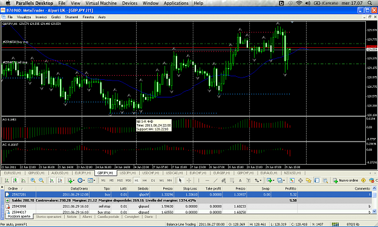The image size is (378, 227).
Task: Toggle the Market Watch window icon
Action: [292, 180]
